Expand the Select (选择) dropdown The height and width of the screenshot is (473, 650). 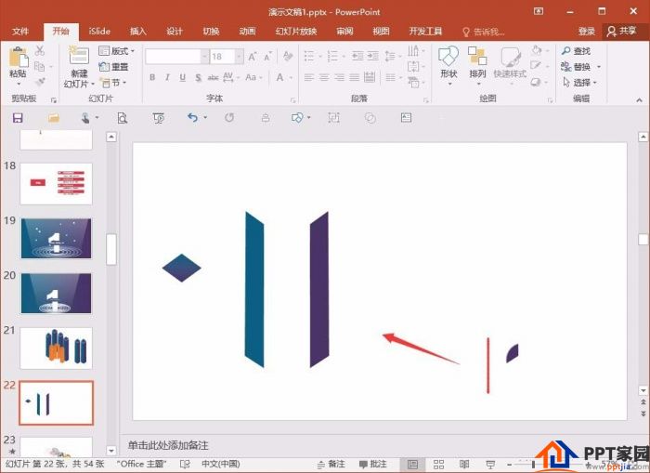point(581,83)
